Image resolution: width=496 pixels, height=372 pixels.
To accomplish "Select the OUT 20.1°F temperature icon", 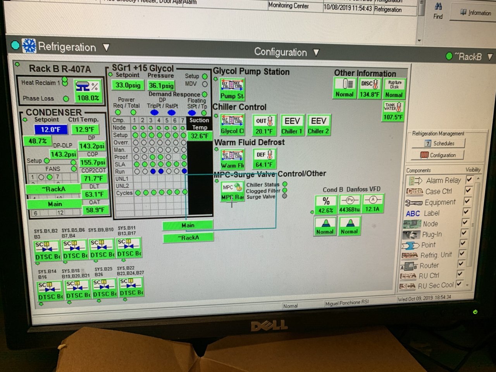I will point(264,125).
